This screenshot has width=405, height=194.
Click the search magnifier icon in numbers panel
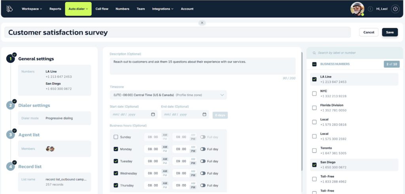pyautogui.click(x=314, y=53)
